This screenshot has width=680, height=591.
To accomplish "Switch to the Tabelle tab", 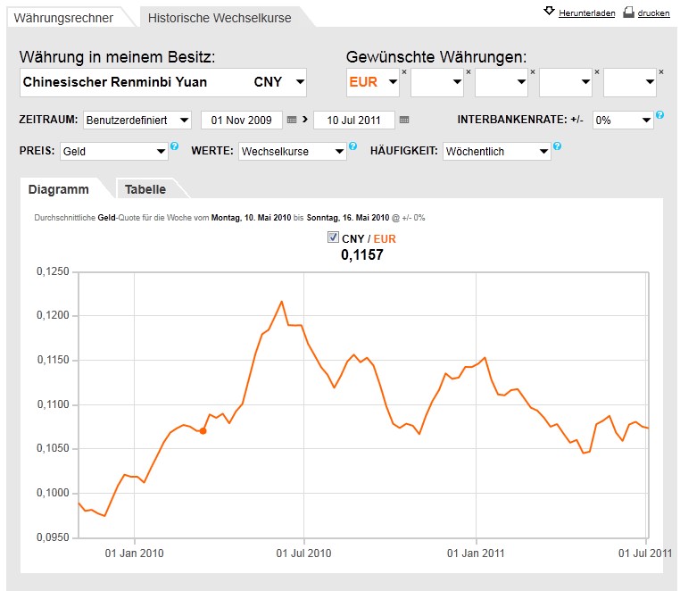I will [145, 189].
